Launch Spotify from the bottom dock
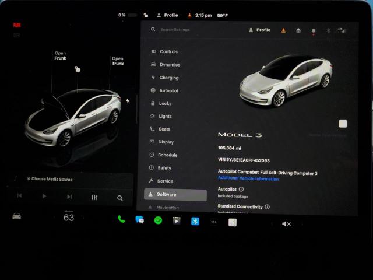This screenshot has width=373, height=280. 158,220
